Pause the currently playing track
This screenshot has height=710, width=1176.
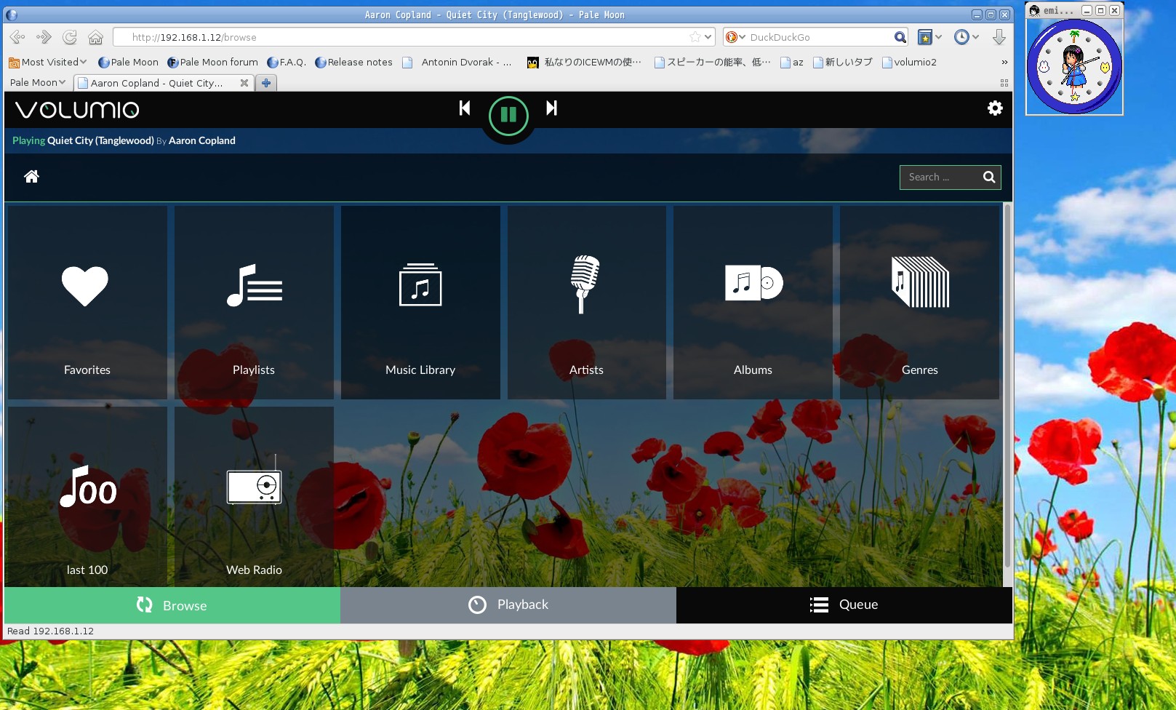point(508,115)
